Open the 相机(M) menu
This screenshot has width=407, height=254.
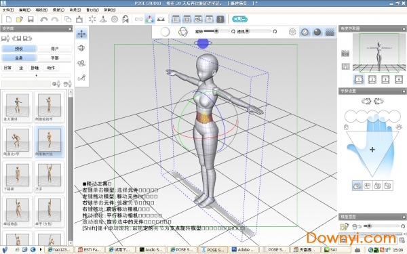click(x=41, y=10)
